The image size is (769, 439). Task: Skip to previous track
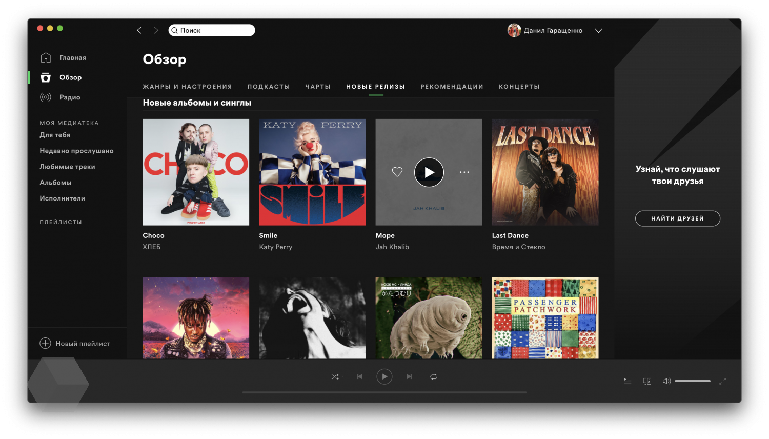360,376
